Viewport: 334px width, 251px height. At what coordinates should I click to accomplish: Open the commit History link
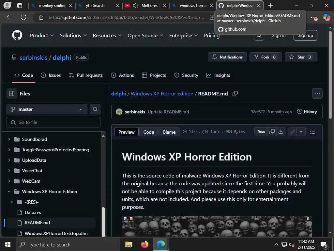pyautogui.click(x=307, y=112)
